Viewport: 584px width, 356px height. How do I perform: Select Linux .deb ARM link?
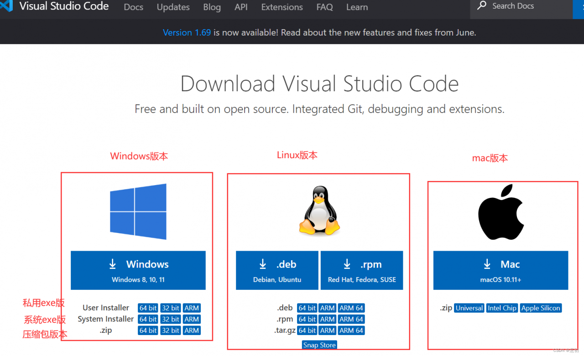pyautogui.click(x=328, y=308)
